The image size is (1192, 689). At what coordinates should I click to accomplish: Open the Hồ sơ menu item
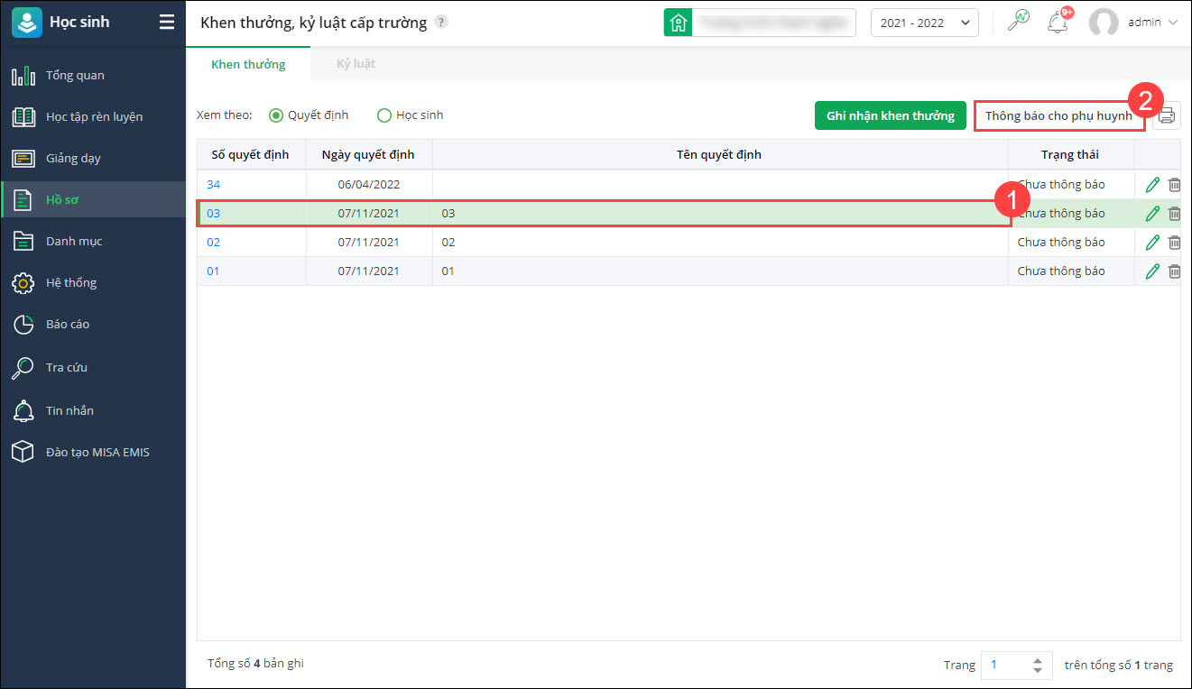click(x=93, y=200)
